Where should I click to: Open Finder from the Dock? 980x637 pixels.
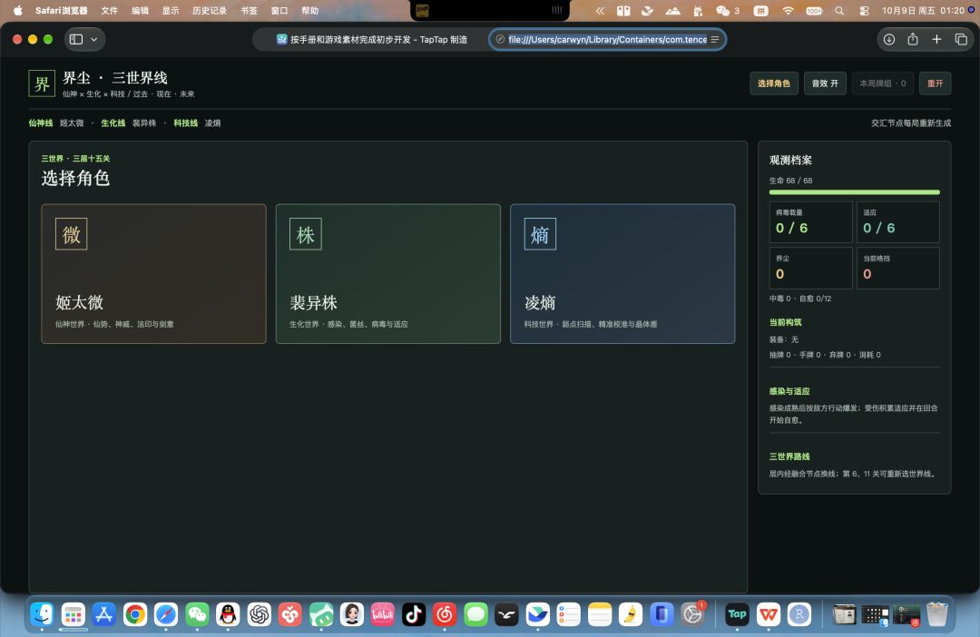(42, 614)
